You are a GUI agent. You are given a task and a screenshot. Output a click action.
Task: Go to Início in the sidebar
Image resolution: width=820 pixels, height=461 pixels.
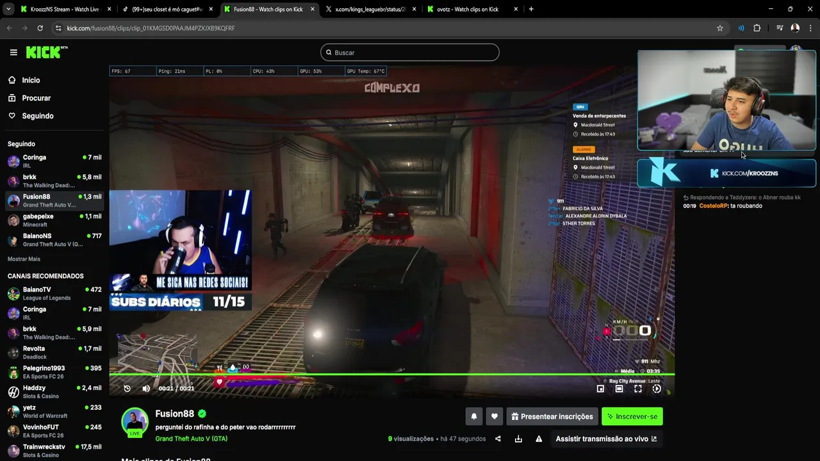[31, 80]
